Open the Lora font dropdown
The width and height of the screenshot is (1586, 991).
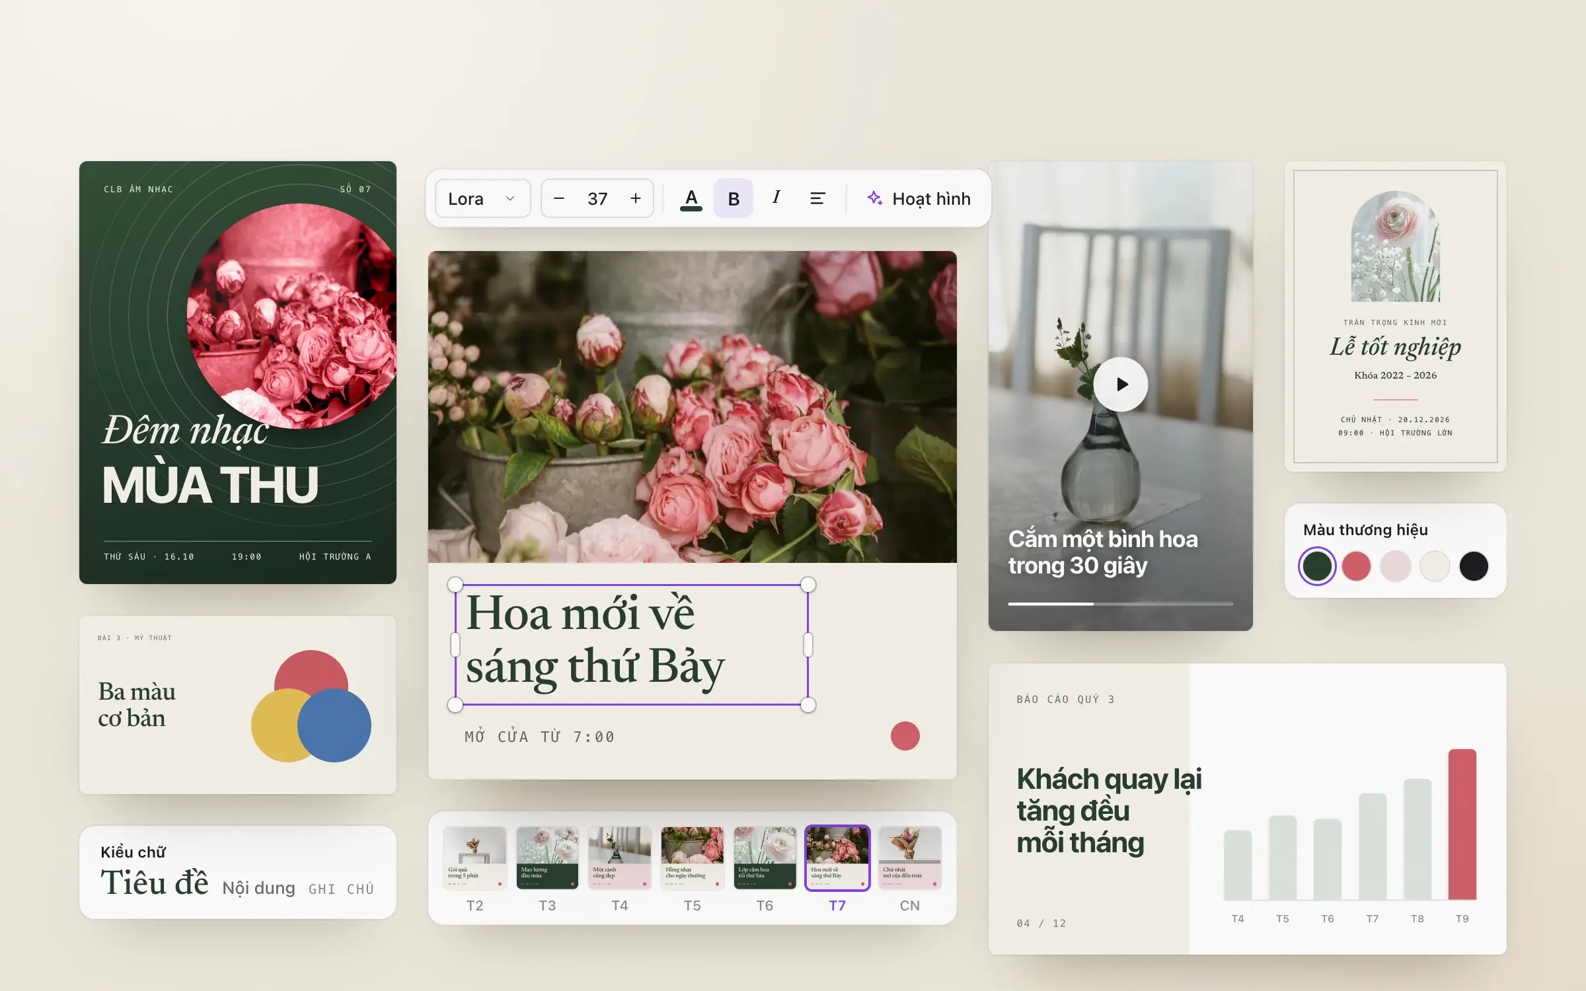pos(482,198)
